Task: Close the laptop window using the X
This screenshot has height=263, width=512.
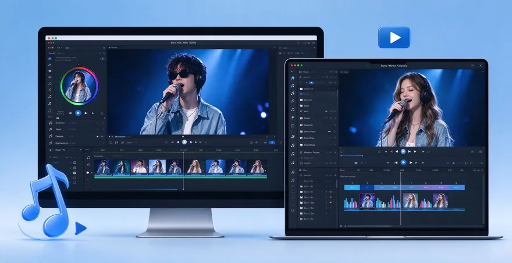Action: coord(481,66)
